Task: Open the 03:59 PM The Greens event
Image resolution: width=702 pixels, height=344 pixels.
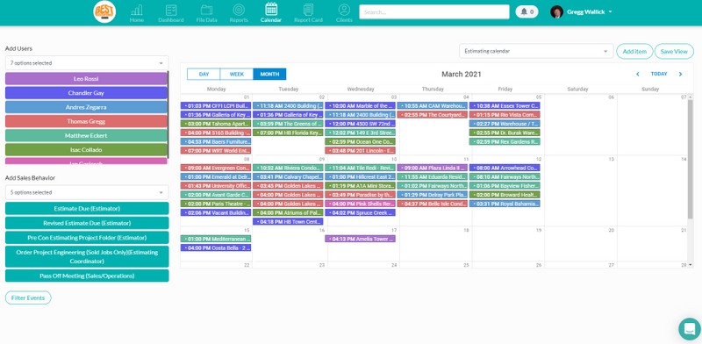Action: pos(288,124)
